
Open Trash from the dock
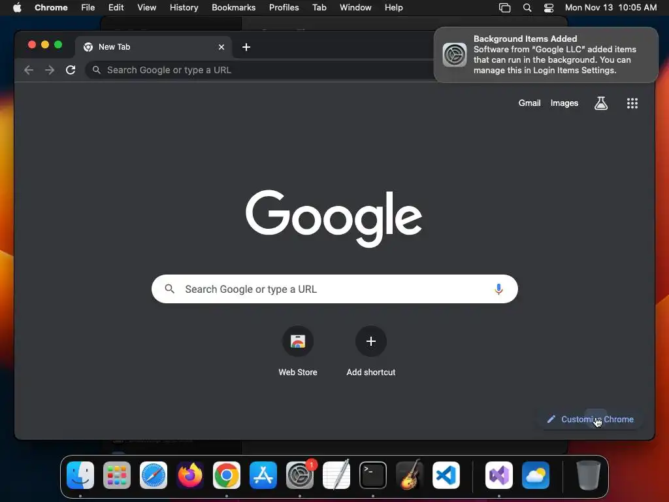(x=589, y=475)
